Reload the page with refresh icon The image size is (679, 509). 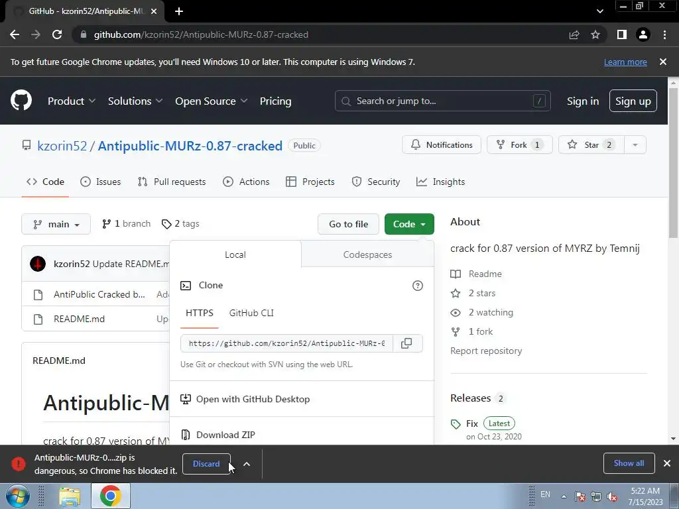click(x=57, y=34)
